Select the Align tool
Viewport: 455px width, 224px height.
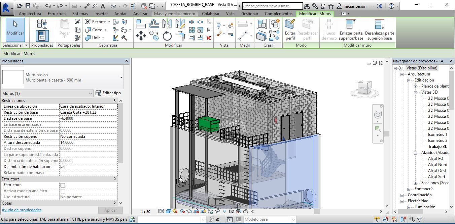pyautogui.click(x=141, y=23)
